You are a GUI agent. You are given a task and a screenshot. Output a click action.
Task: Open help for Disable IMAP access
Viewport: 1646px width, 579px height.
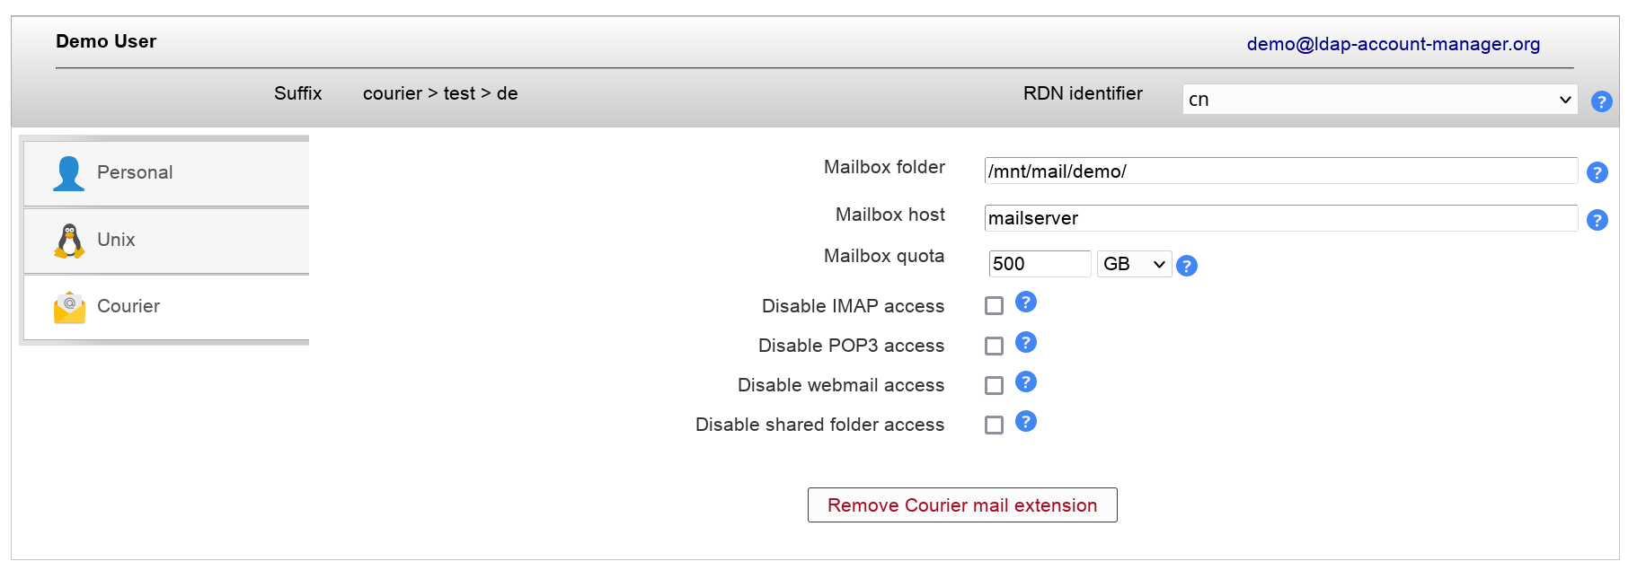pos(1025,303)
